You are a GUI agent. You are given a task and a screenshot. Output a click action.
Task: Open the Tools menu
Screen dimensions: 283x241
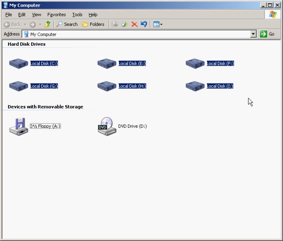pyautogui.click(x=77, y=15)
